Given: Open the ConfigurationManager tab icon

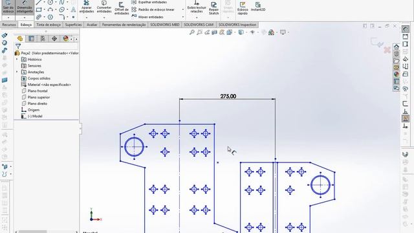Looking at the screenshot, I should pyautogui.click(x=43, y=39).
